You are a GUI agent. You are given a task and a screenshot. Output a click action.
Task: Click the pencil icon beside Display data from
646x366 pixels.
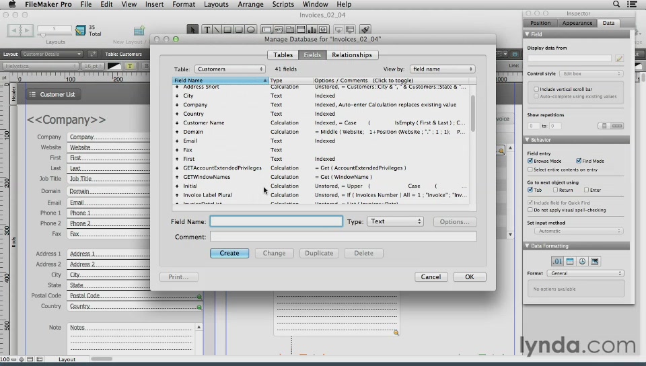coord(619,59)
